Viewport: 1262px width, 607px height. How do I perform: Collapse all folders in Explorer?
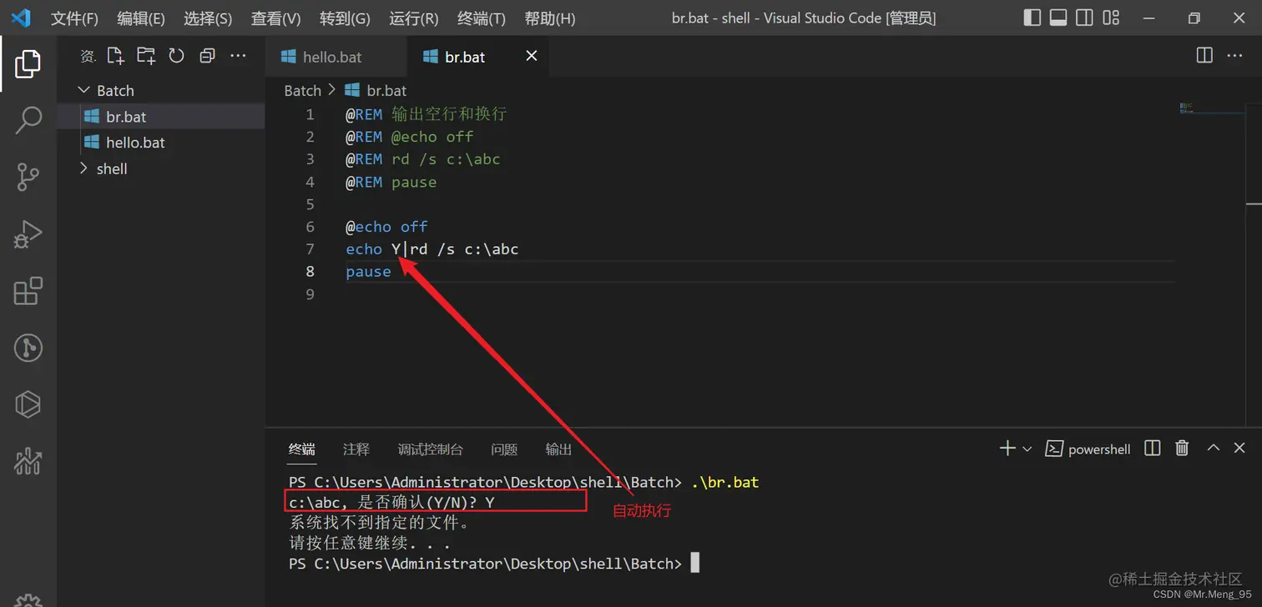coord(207,56)
